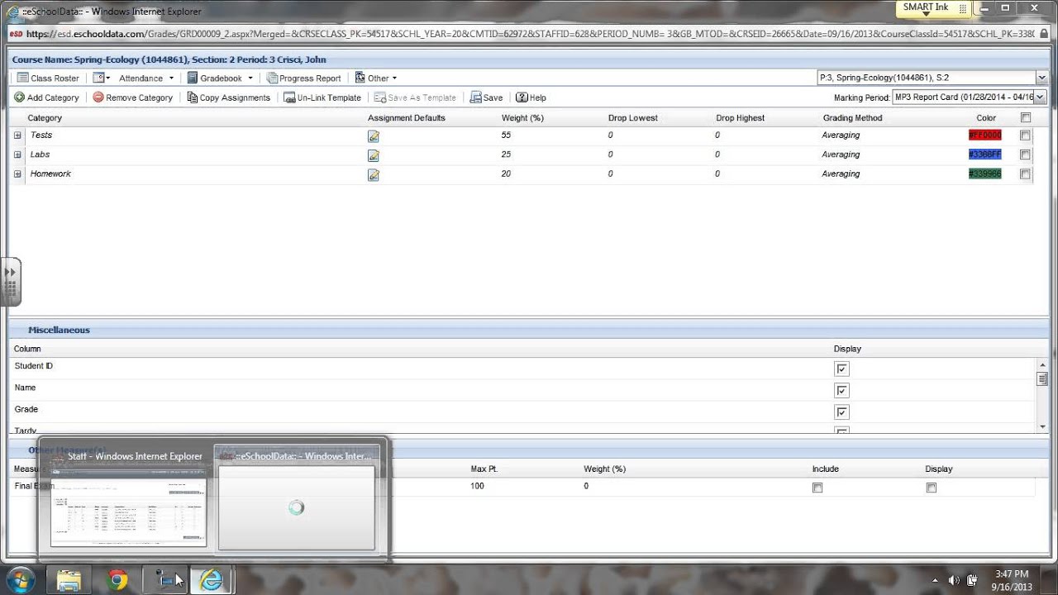
Task: Click the Final Exam Max Pt. value 100
Action: [x=478, y=486]
